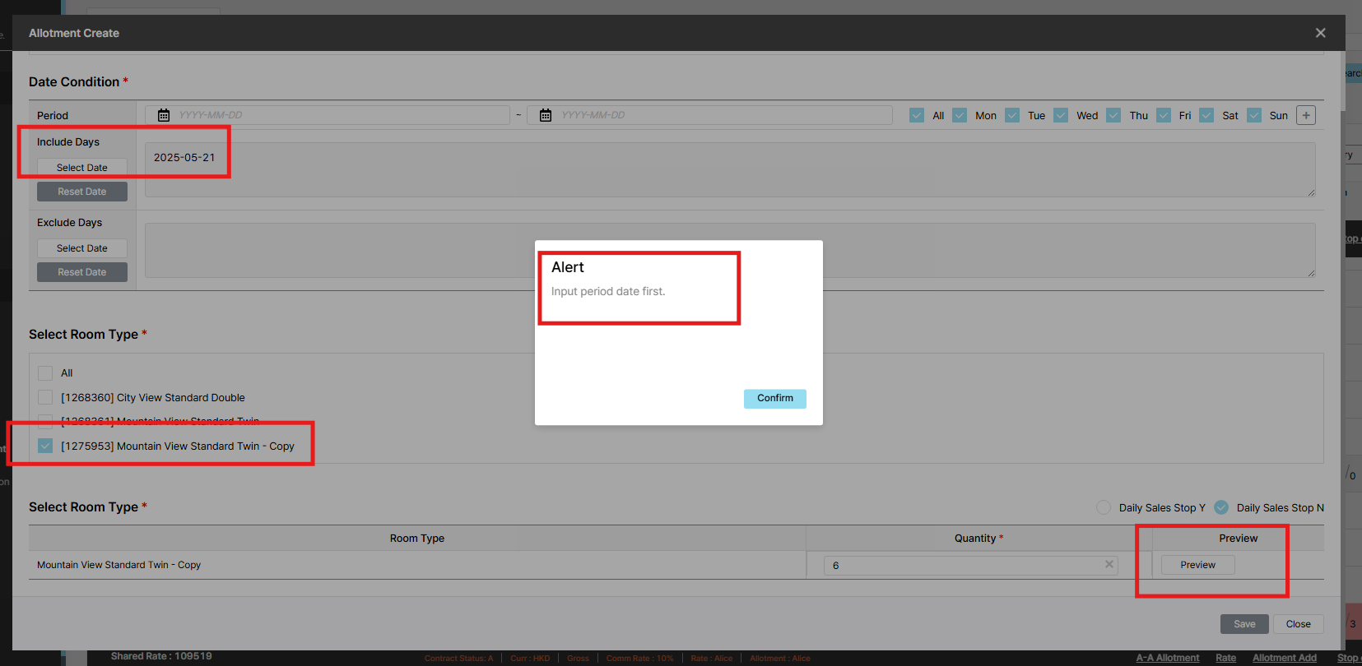Click Select Date under Exclude Days
This screenshot has width=1362, height=666.
82,248
